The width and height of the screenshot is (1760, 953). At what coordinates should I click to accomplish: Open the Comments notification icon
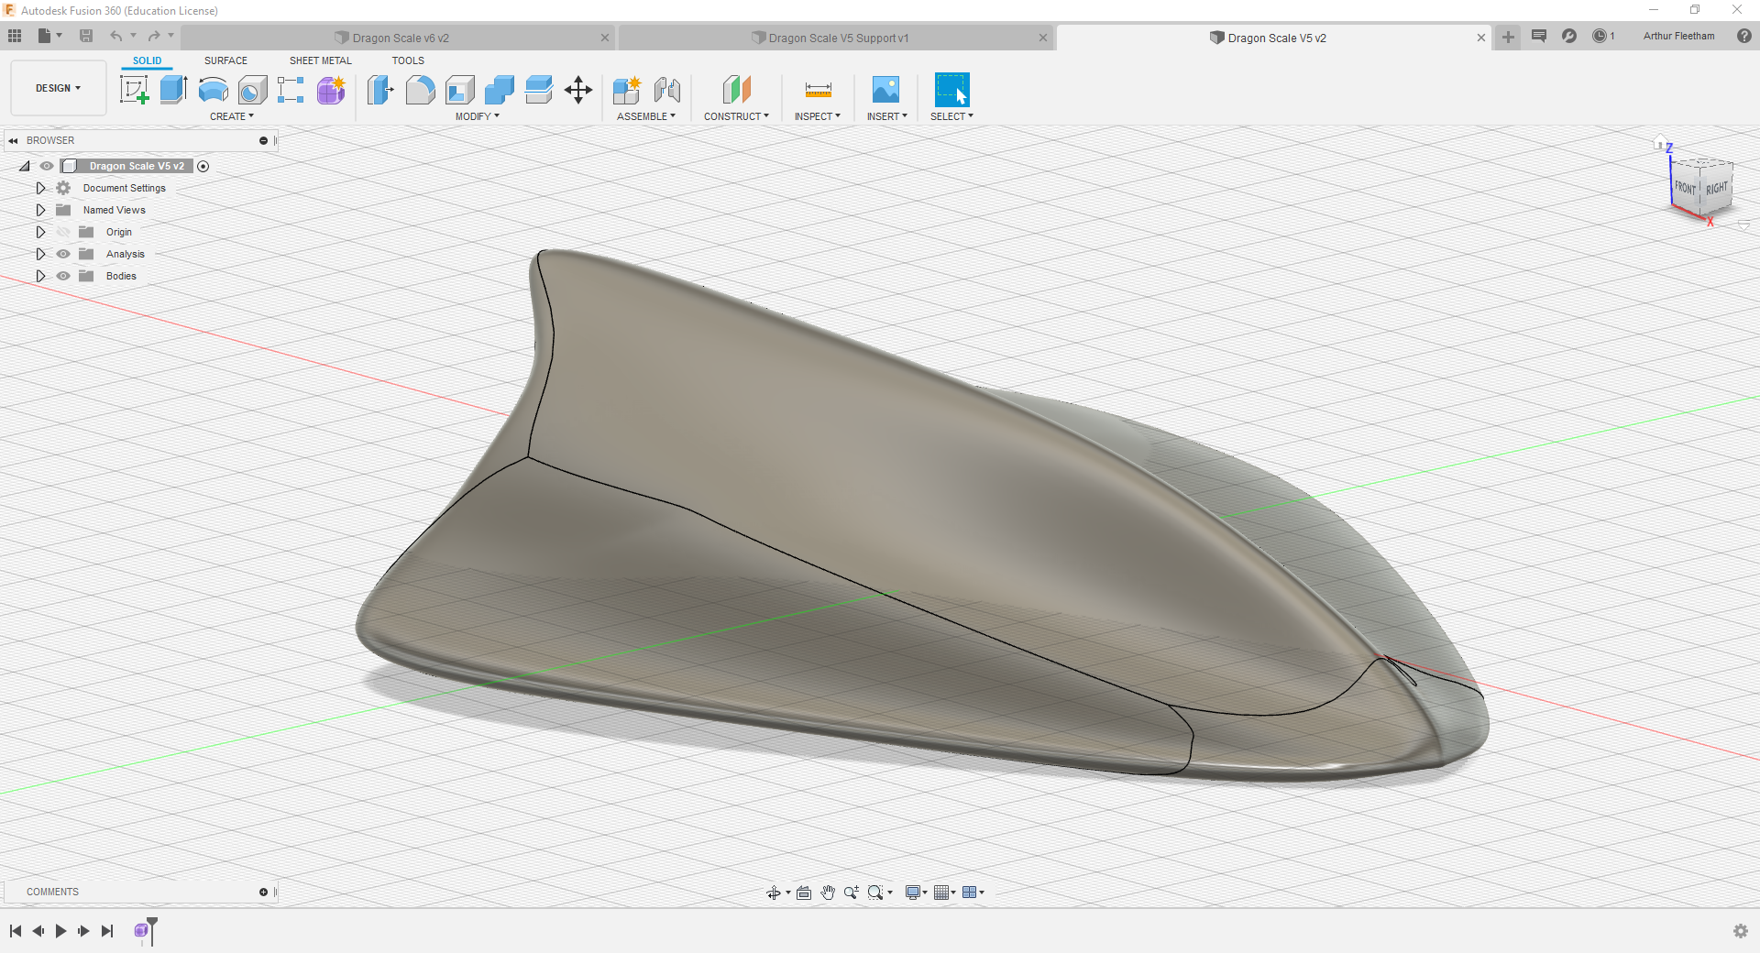point(1539,36)
